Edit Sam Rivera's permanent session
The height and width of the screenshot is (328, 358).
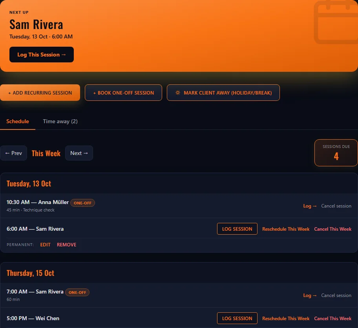(x=46, y=245)
